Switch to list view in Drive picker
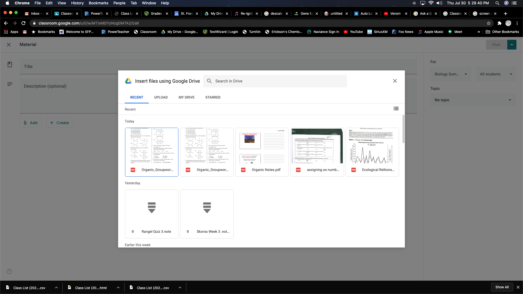The height and width of the screenshot is (294, 523). pyautogui.click(x=396, y=109)
